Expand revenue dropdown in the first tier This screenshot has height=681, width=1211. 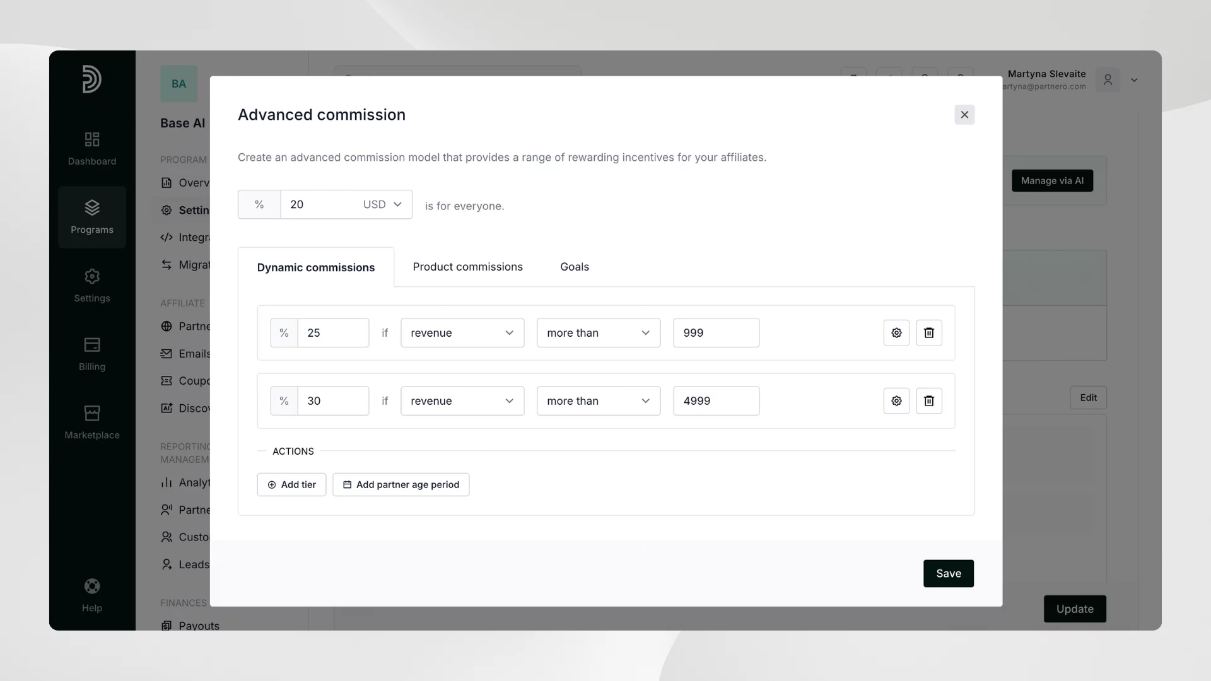(x=462, y=333)
